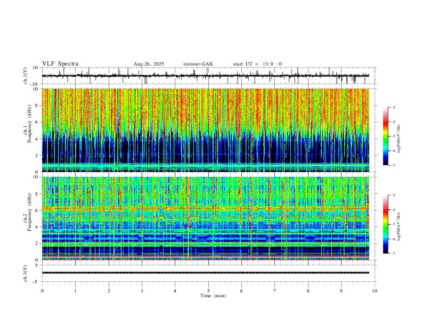Click the ch.3 flat voltage trace

(205, 273)
